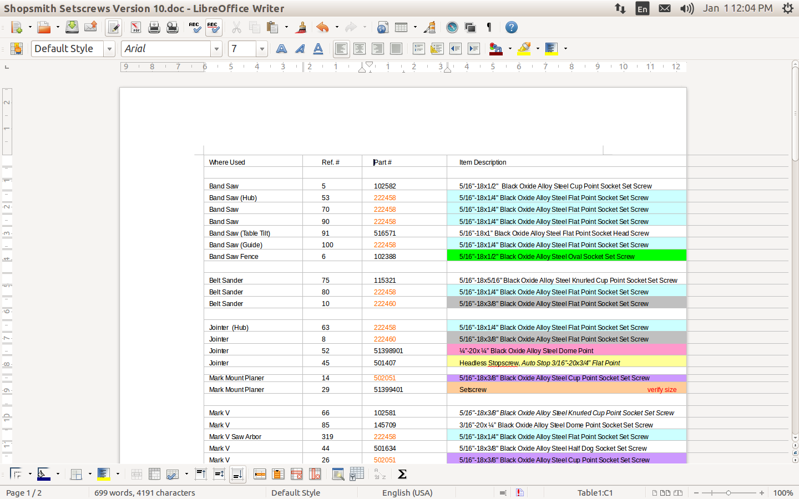Show the Draw Functions toolbar

(429, 27)
